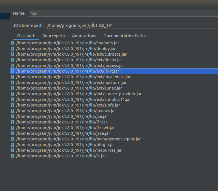Click the jar icon next to rt.jar
This screenshot has width=218, height=191.
(x=13, y=156)
